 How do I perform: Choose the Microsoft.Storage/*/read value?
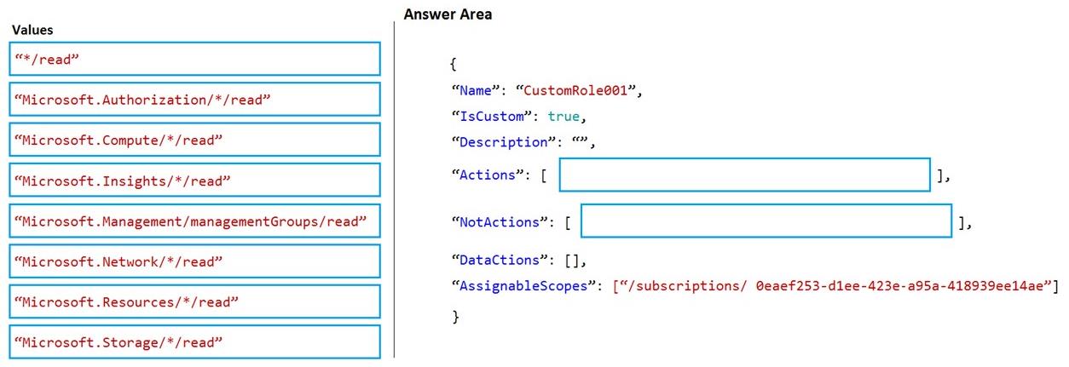[x=195, y=341]
